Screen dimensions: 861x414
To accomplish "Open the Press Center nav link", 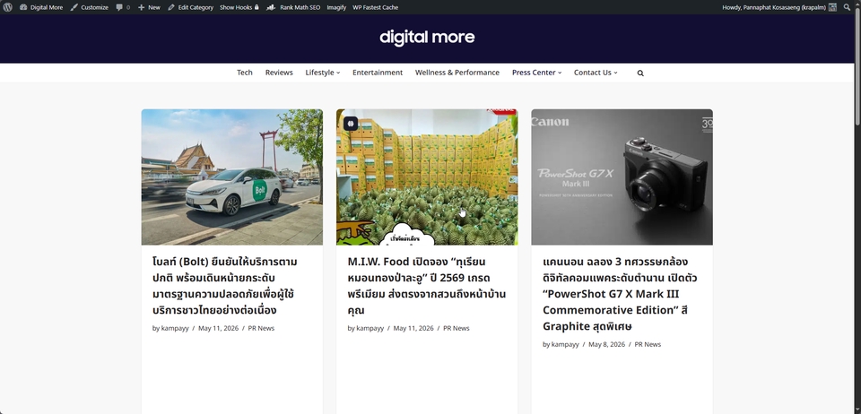I will pos(534,73).
